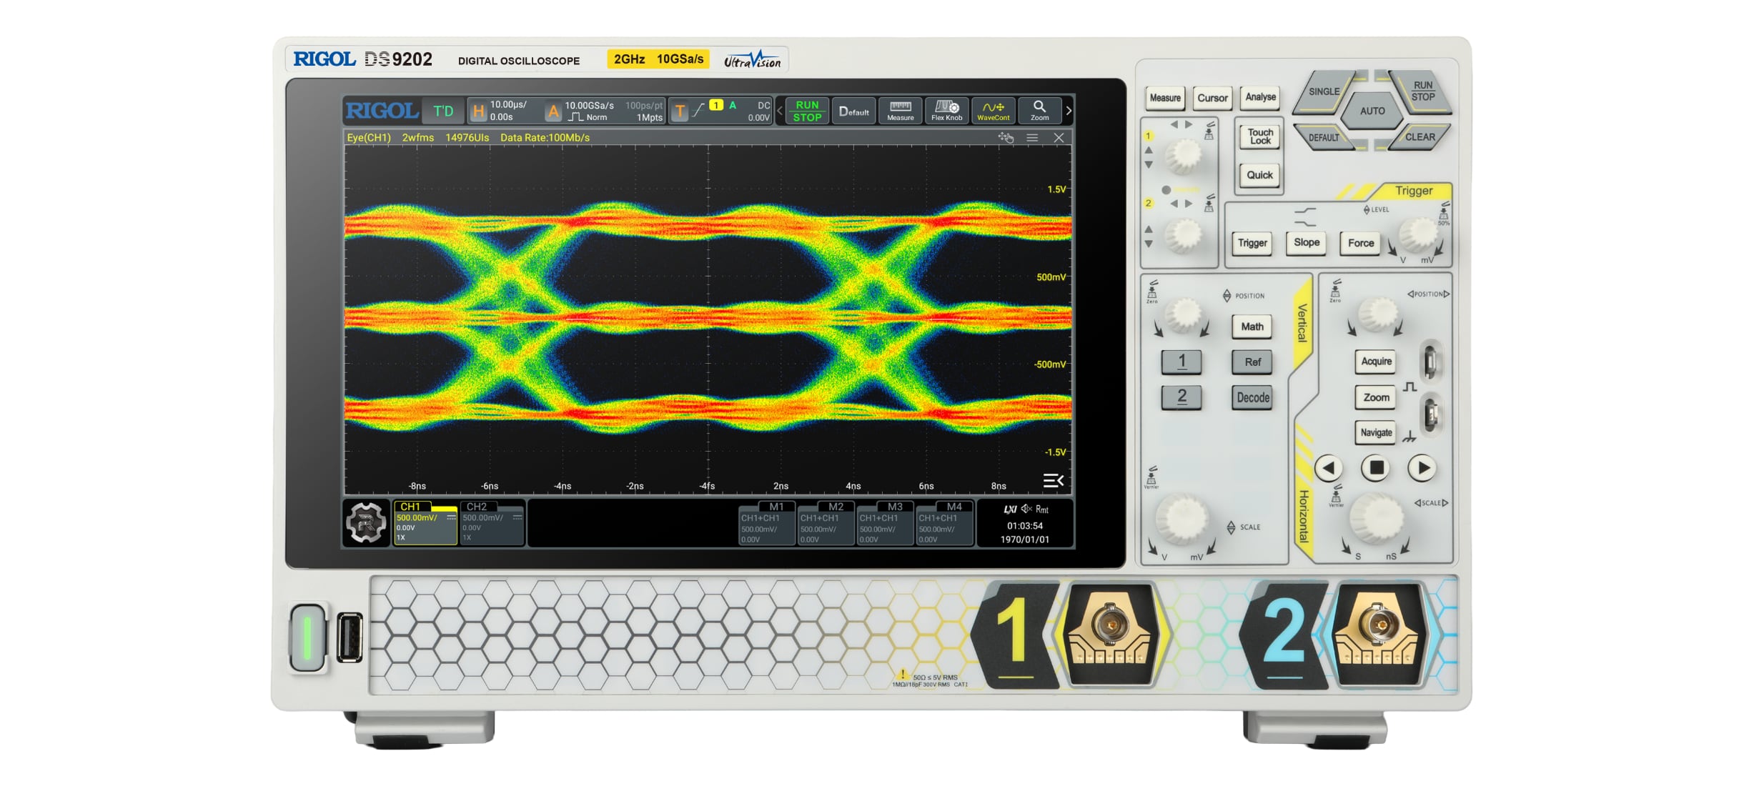
Task: Push the front-panel DEFAULT key
Action: pos(1324,137)
